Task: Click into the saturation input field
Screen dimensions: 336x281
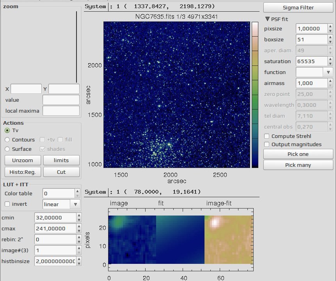Action: (x=312, y=62)
